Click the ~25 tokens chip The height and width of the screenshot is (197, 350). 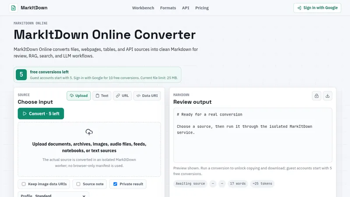point(262,183)
